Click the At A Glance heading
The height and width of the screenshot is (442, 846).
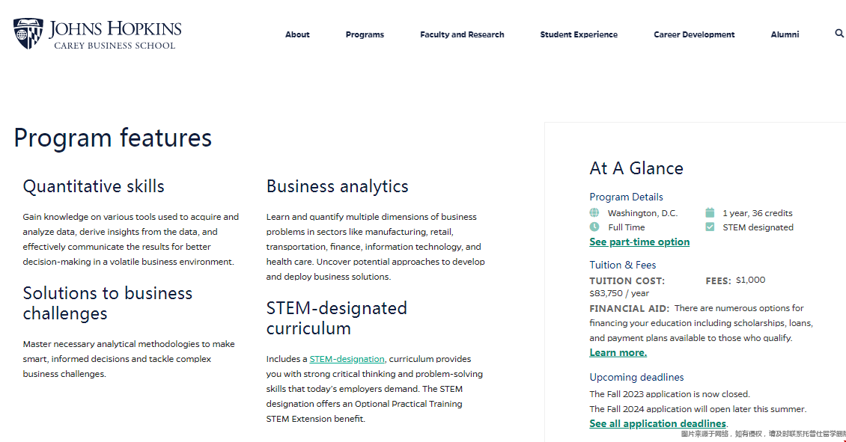(x=636, y=168)
